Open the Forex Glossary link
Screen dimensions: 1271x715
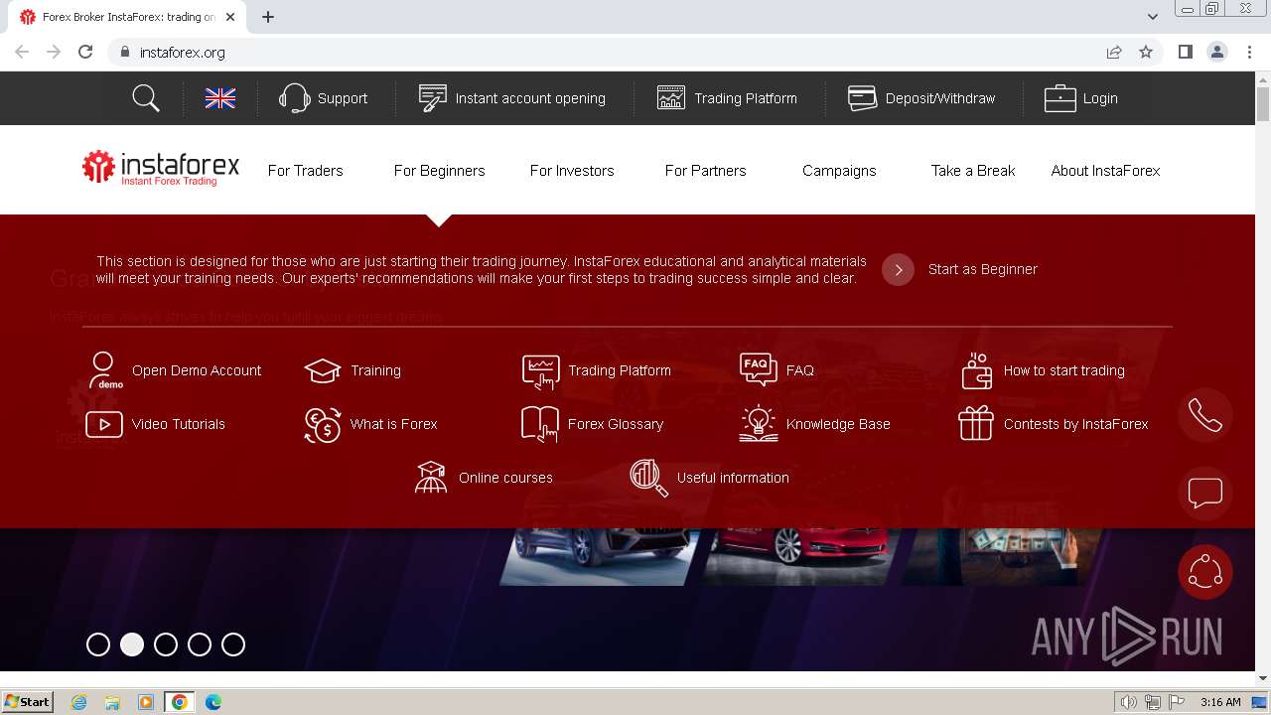coord(616,424)
